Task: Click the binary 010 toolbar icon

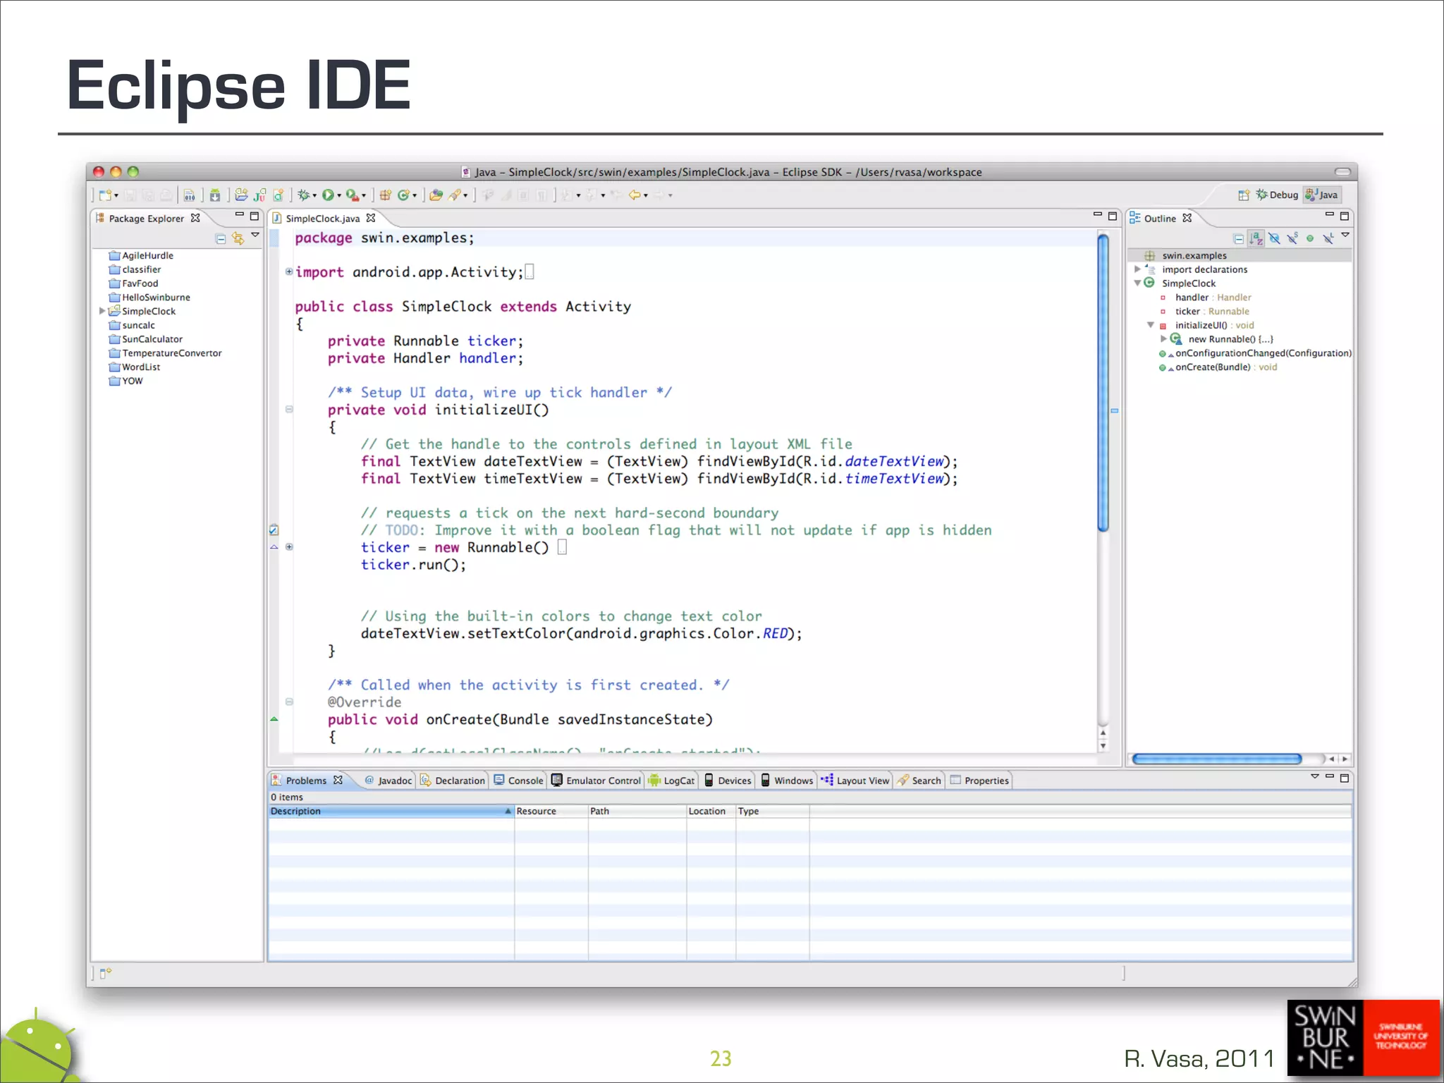Action: pyautogui.click(x=190, y=195)
